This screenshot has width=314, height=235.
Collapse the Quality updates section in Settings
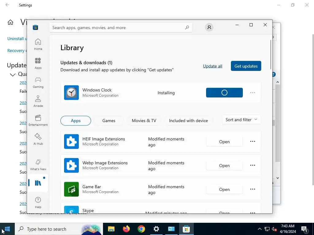coord(13,75)
